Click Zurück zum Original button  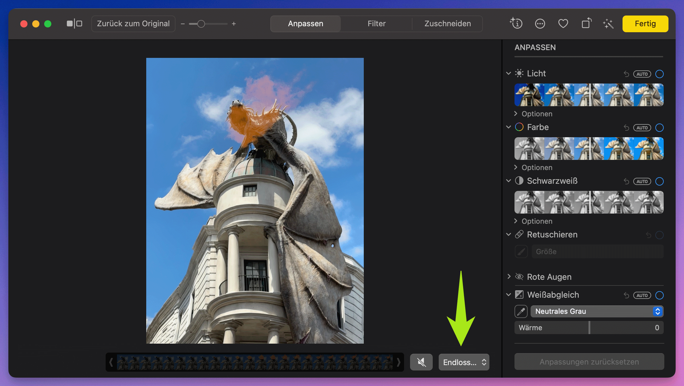(133, 24)
